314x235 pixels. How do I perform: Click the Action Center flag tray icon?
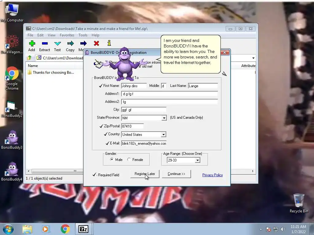(x=268, y=229)
